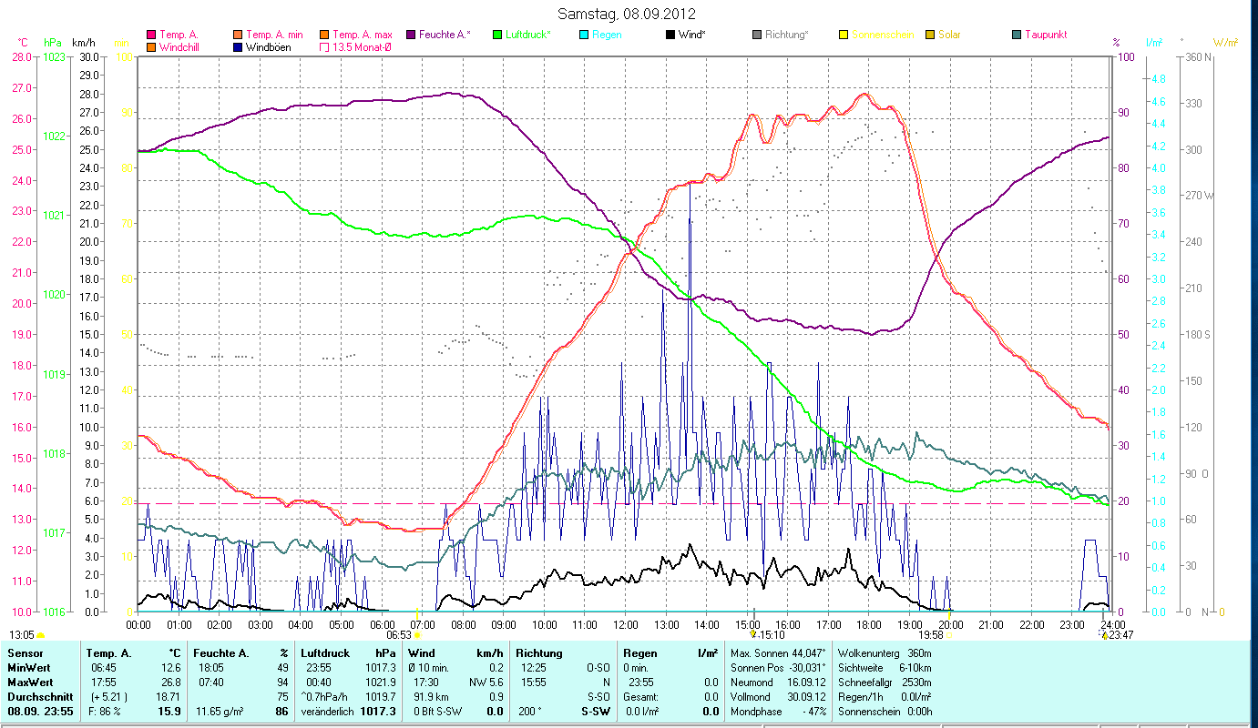Click the 23:47 marker below the time axis
1258x728 pixels.
[1104, 635]
